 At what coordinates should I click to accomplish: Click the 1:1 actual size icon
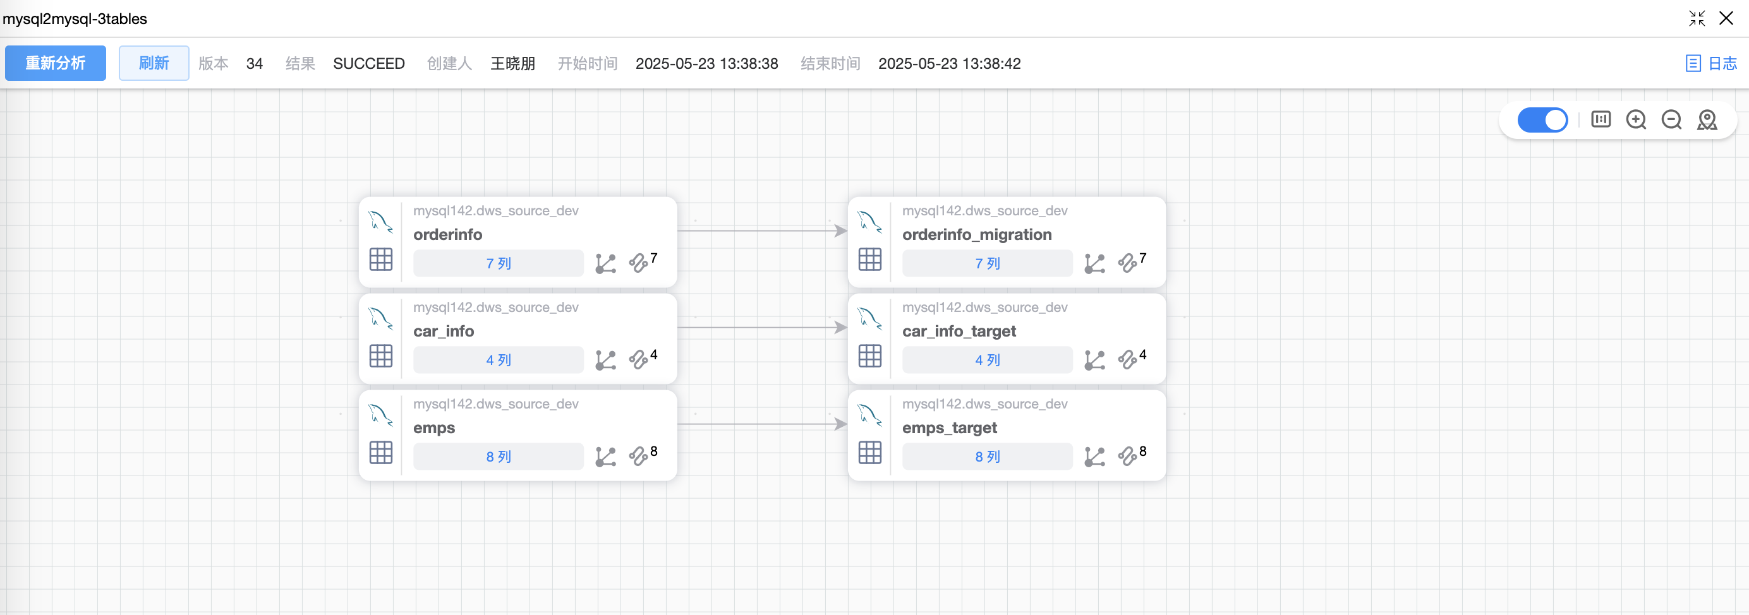click(x=1601, y=120)
